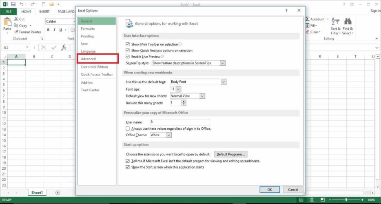381x204 pixels.
Task: Switch to Normal view icon in status bar
Action: [x=301, y=200]
